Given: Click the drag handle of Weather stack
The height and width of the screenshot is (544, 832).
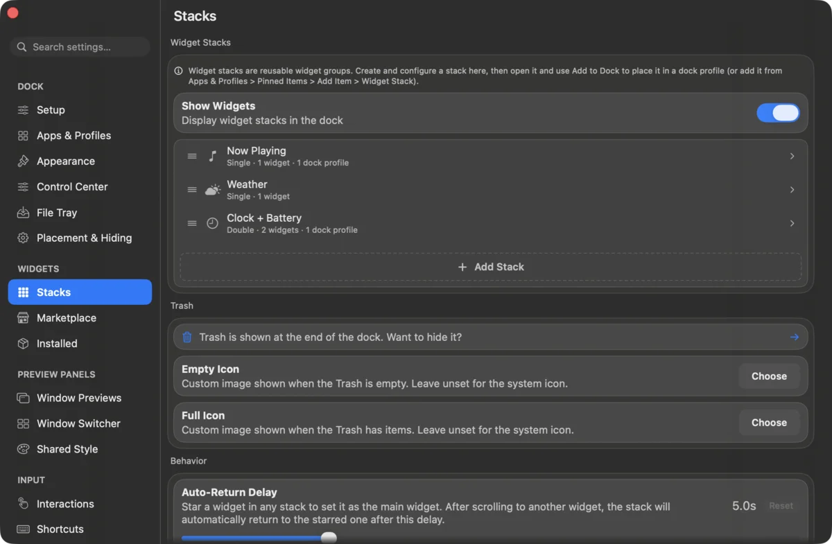Looking at the screenshot, I should pos(192,190).
